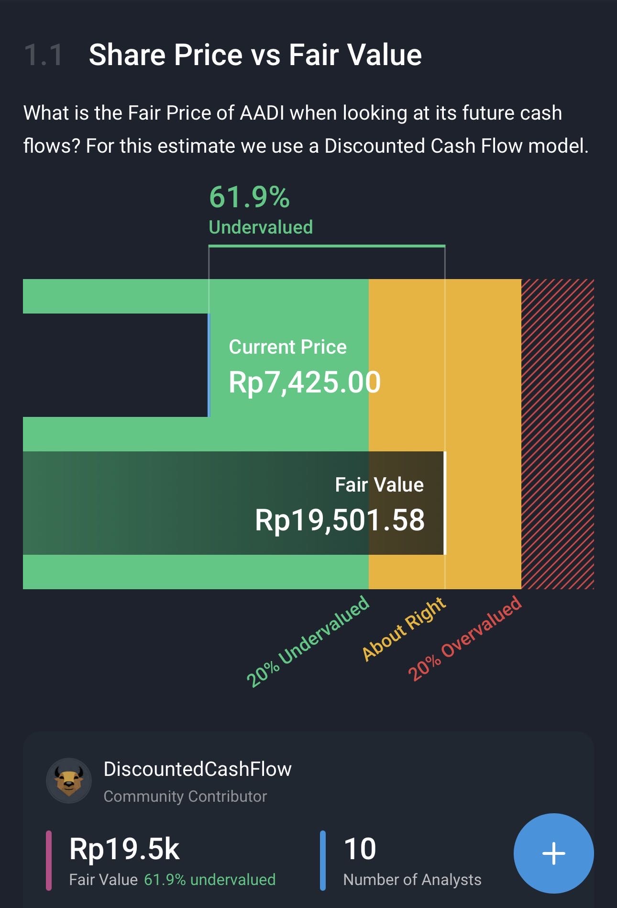This screenshot has height=908, width=617.
Task: Tap the Share Price vs Fair Value heading
Action: 255,55
